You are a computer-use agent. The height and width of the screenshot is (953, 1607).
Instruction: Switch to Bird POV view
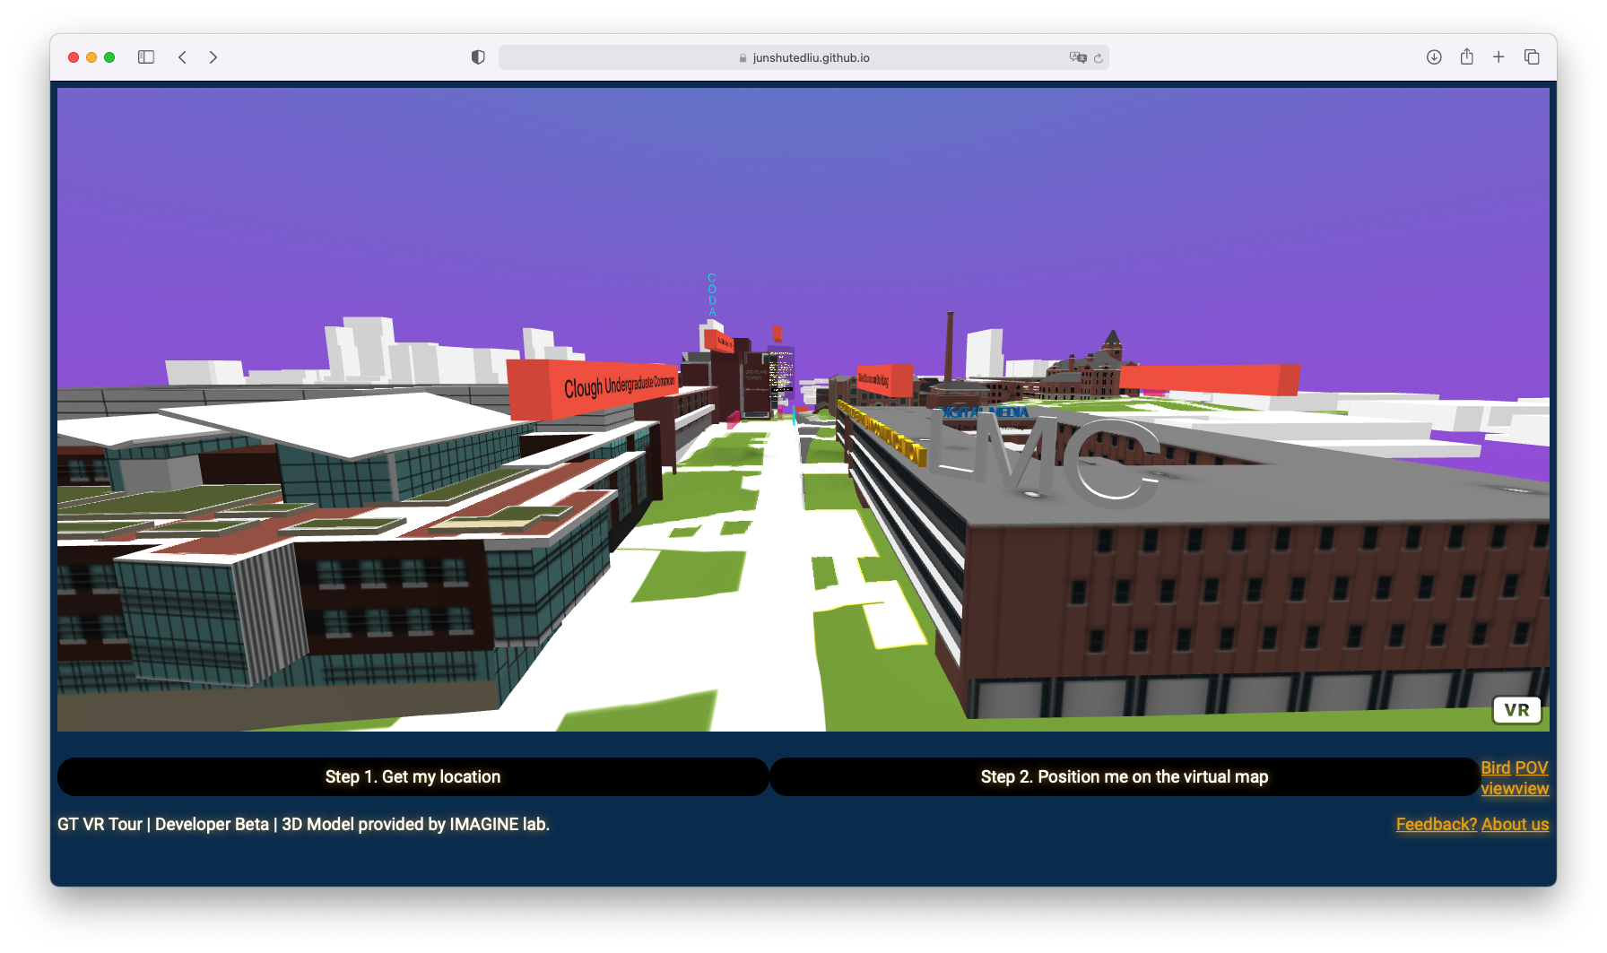coord(1514,768)
